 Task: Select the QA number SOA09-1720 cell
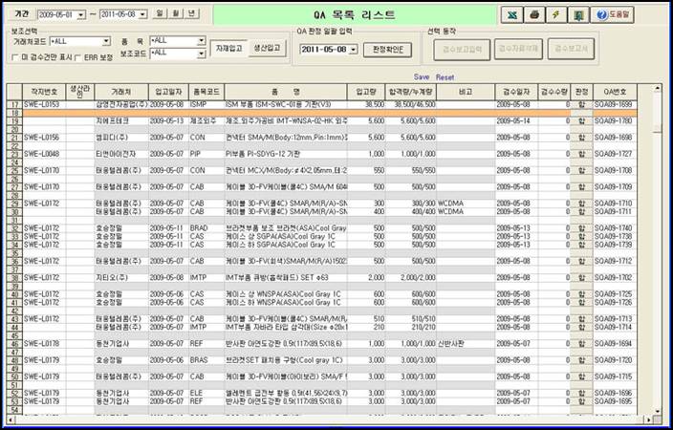click(615, 360)
